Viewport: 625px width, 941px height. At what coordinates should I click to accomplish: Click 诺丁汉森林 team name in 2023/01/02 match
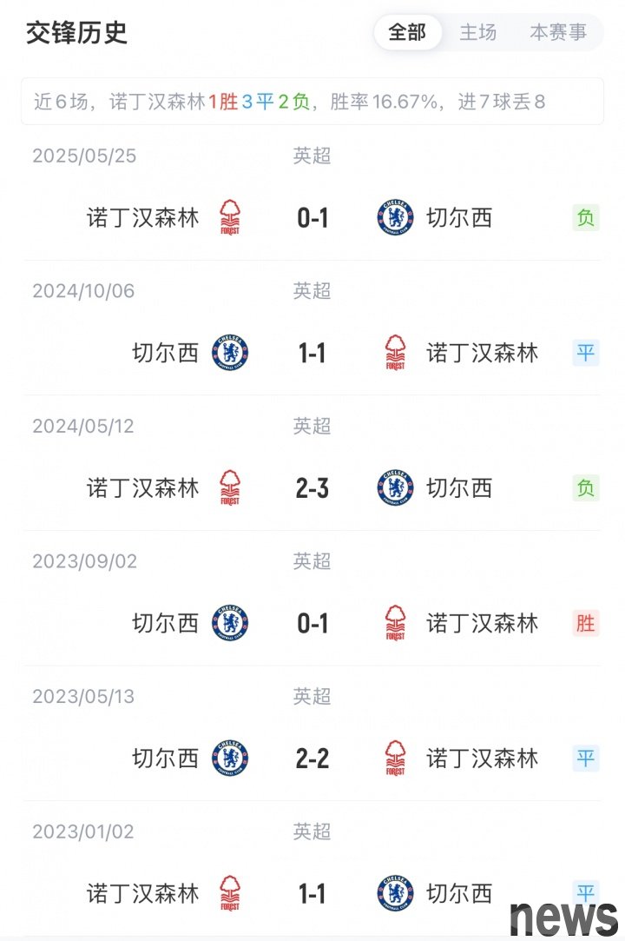tap(143, 893)
